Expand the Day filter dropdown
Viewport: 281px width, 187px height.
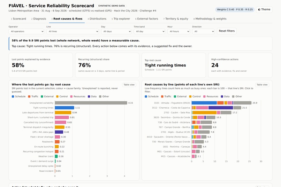click(x=116, y=31)
